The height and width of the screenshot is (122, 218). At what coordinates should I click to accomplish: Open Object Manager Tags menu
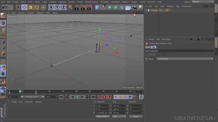pos(177,6)
